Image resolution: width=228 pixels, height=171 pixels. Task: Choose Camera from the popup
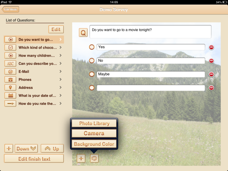(94, 133)
